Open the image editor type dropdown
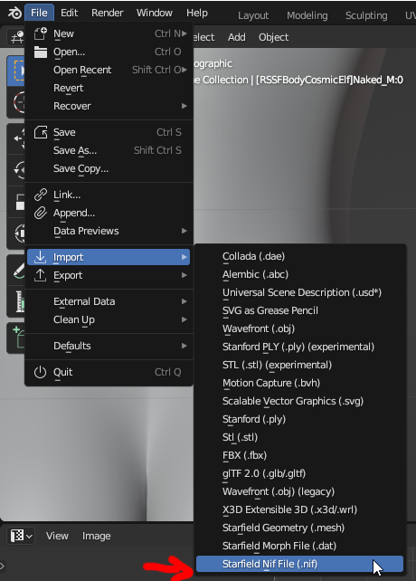416x581 pixels. click(21, 536)
